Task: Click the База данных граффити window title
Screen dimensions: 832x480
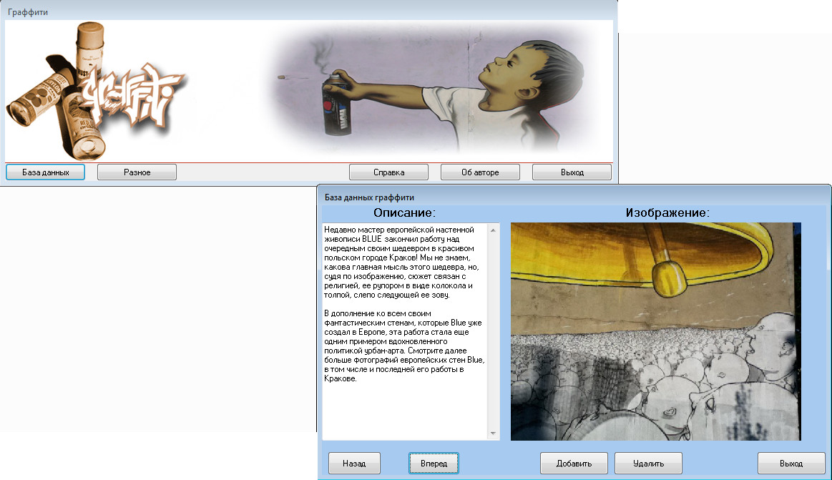Action: click(369, 197)
